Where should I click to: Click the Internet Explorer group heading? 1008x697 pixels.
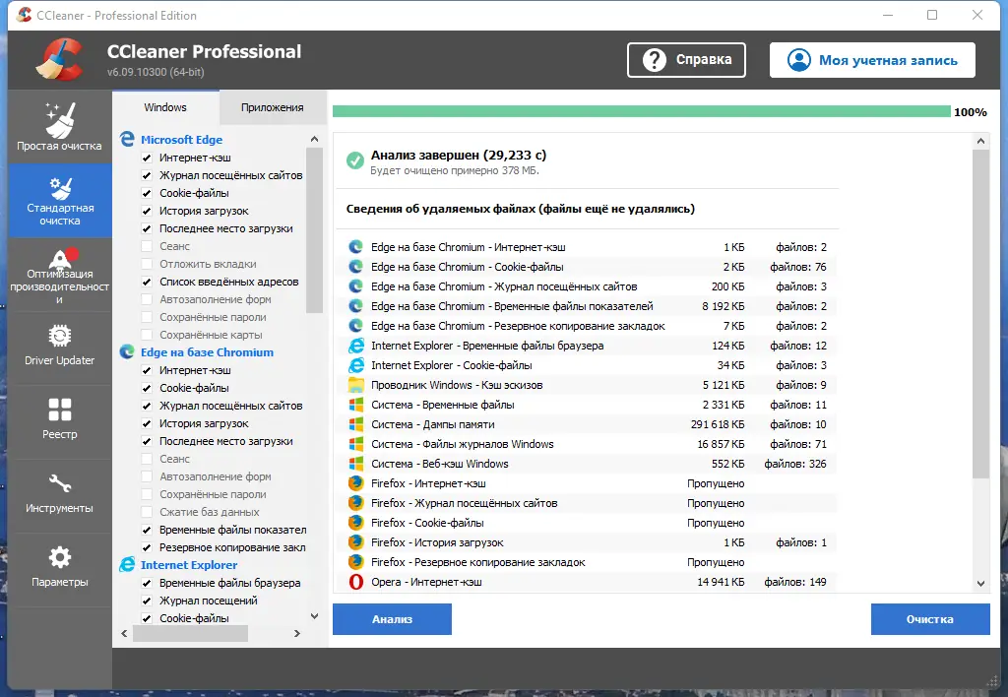189,565
